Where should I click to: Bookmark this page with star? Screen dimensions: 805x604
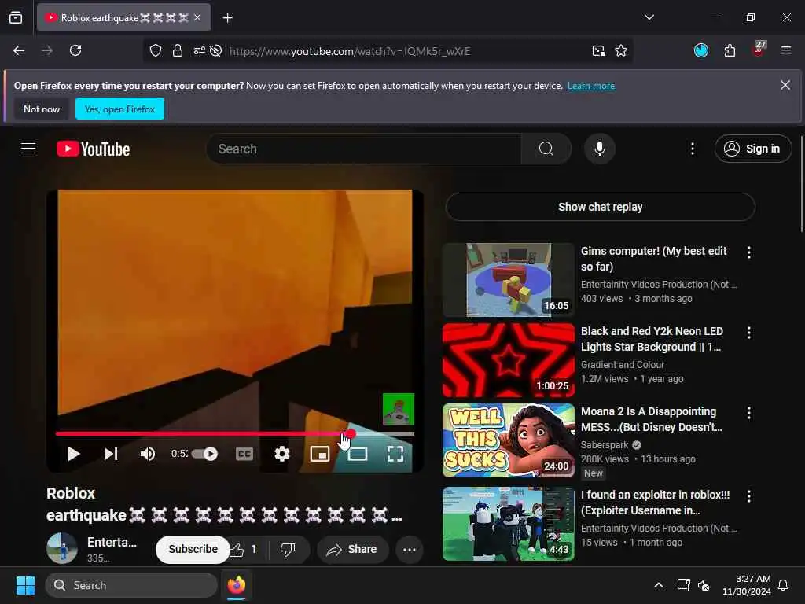(x=621, y=50)
